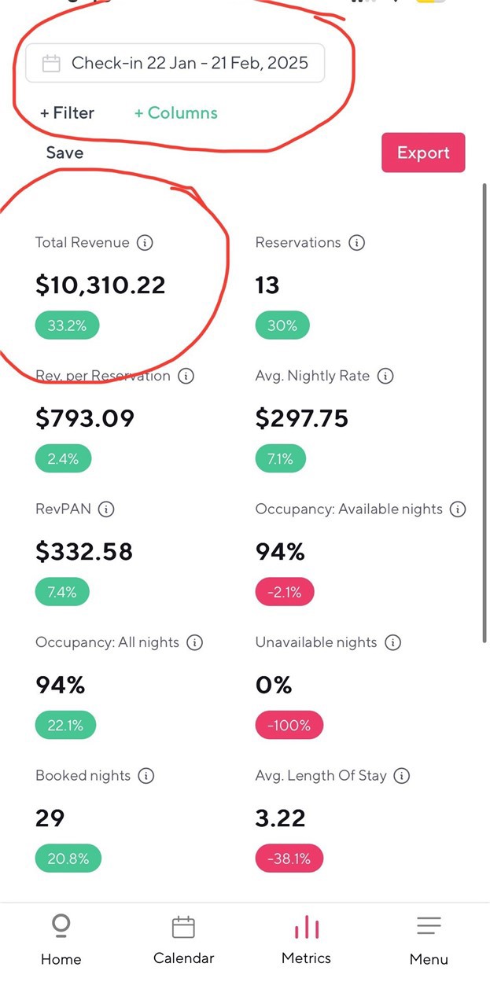This screenshot has width=490, height=989.
Task: Open the + Columns selector
Action: [175, 113]
